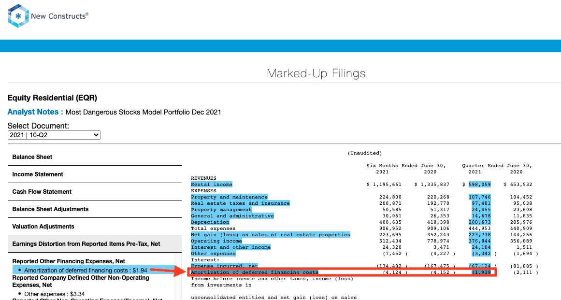The height and width of the screenshot is (300, 561).
Task: Select the Other expenses $3.34 item
Action: point(55,294)
